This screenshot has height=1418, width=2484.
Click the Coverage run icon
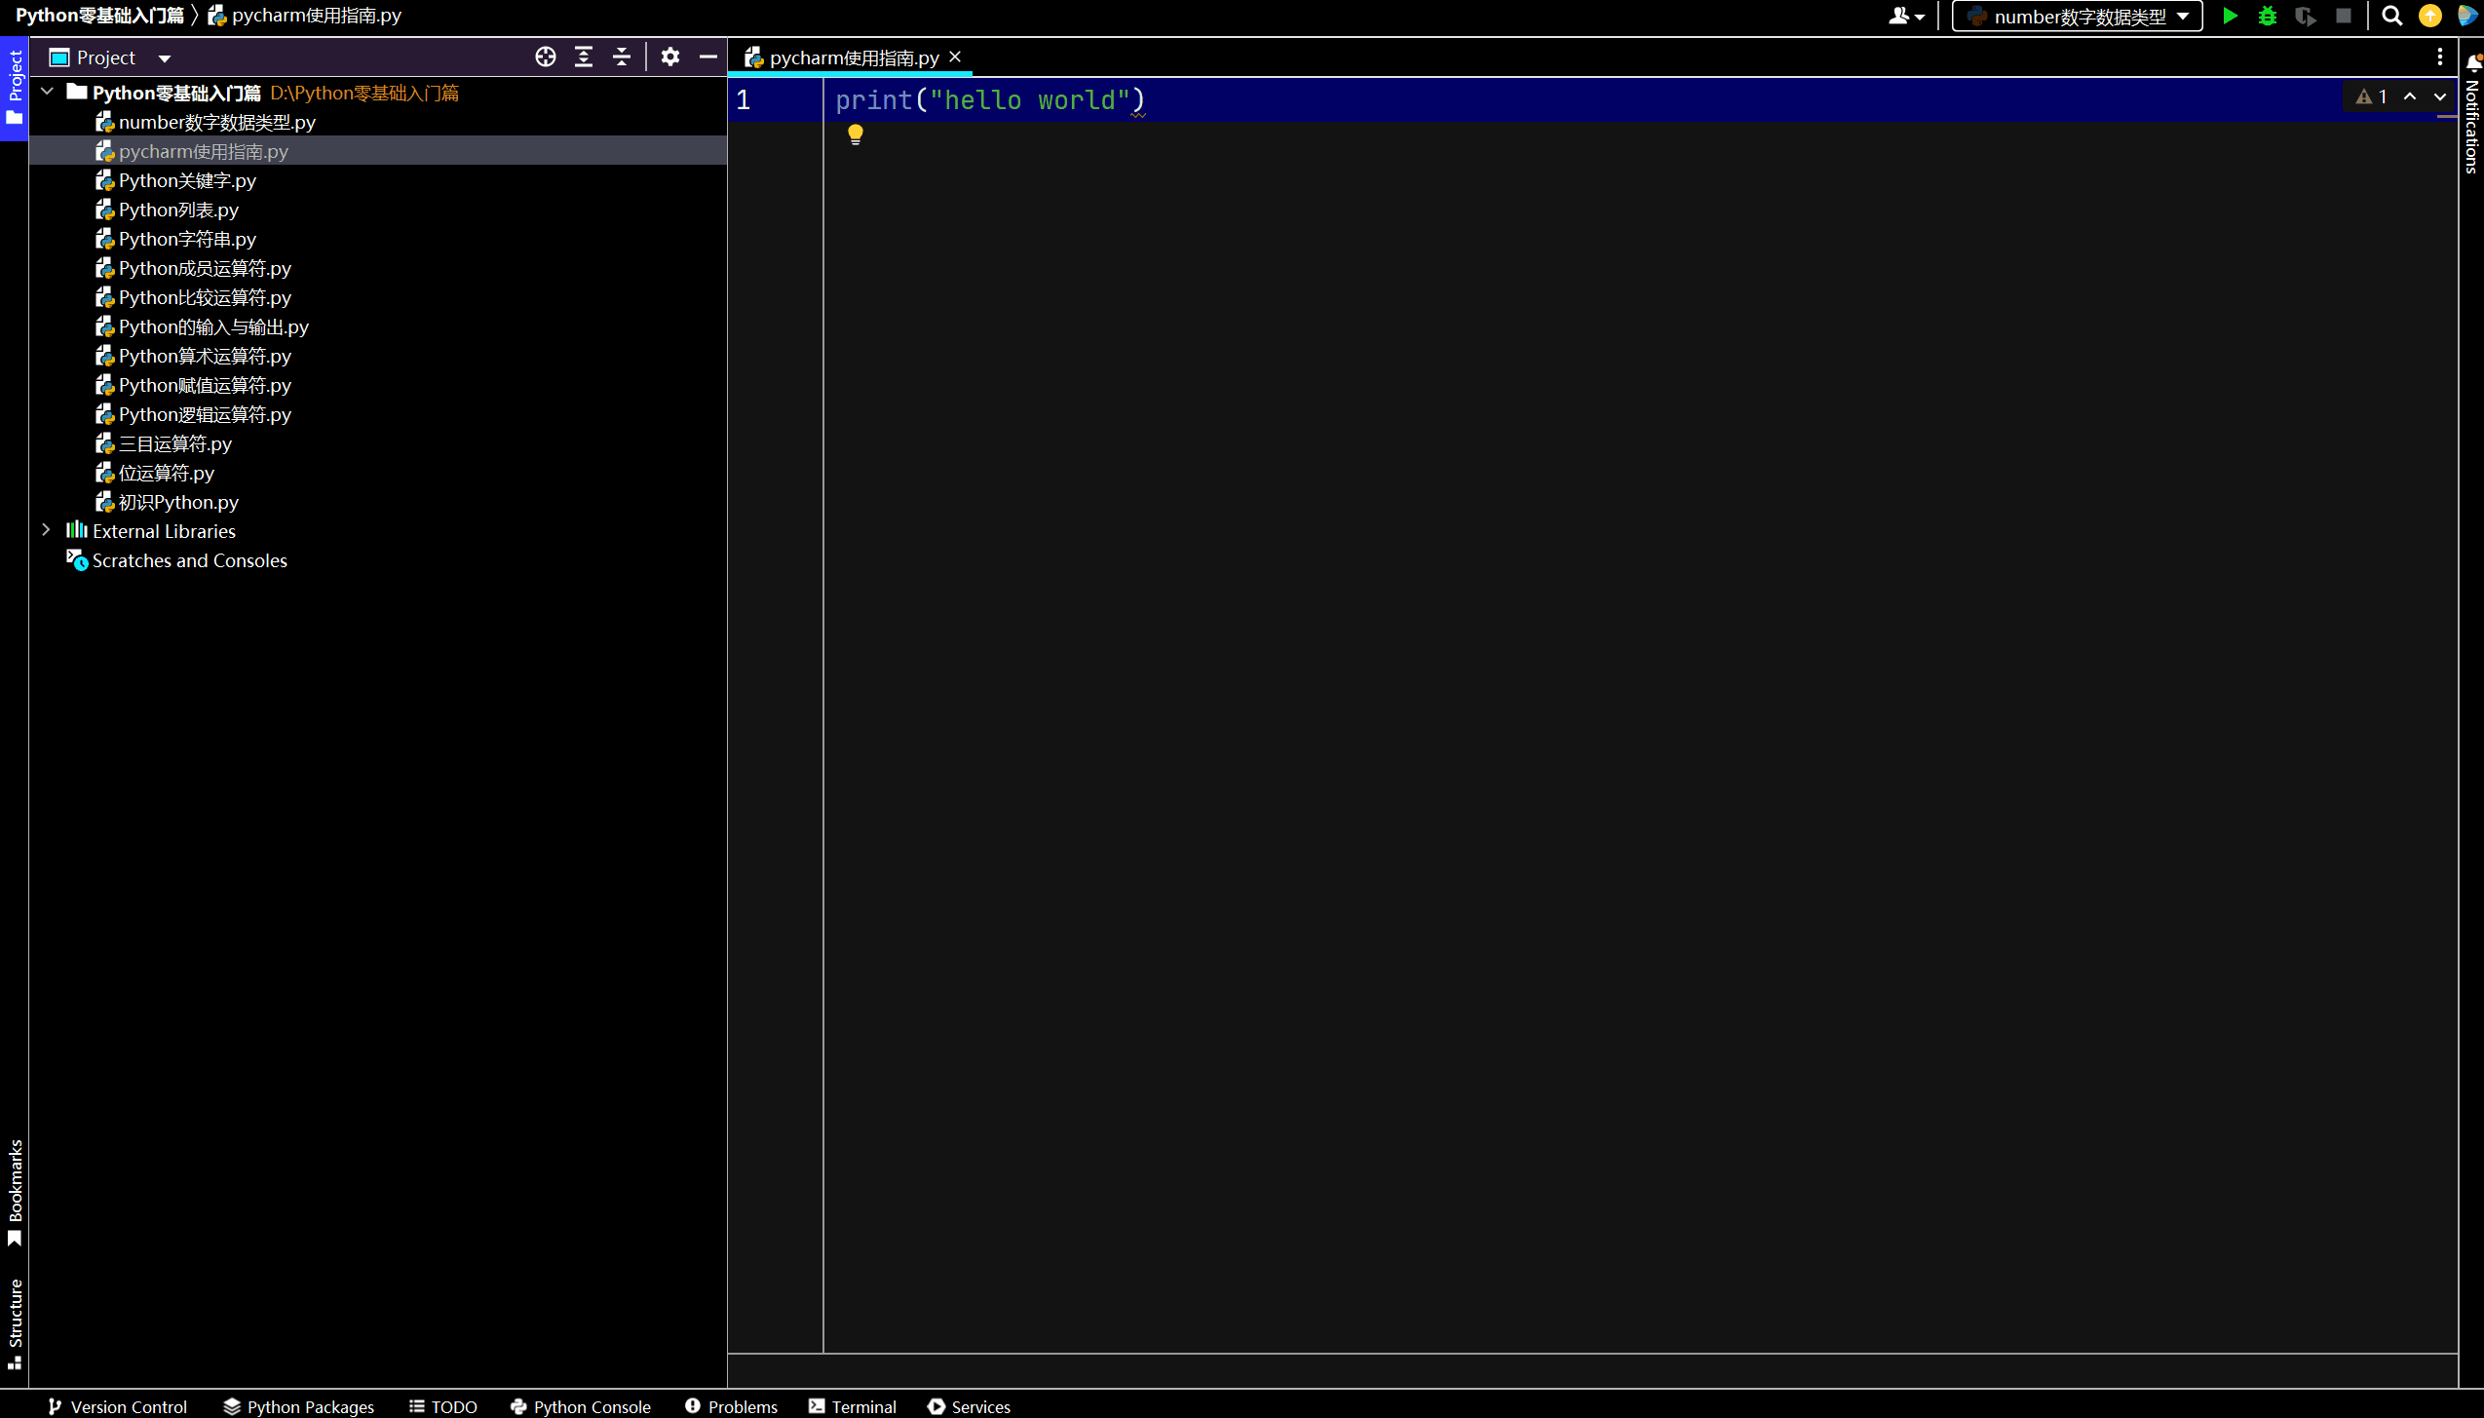point(2307,16)
